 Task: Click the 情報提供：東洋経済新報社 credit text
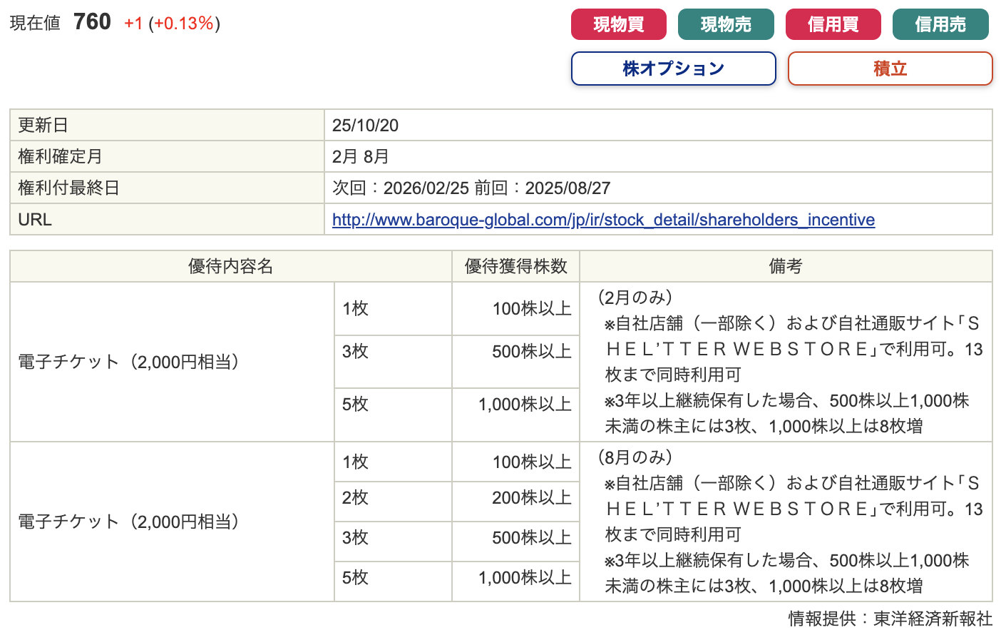tap(890, 618)
